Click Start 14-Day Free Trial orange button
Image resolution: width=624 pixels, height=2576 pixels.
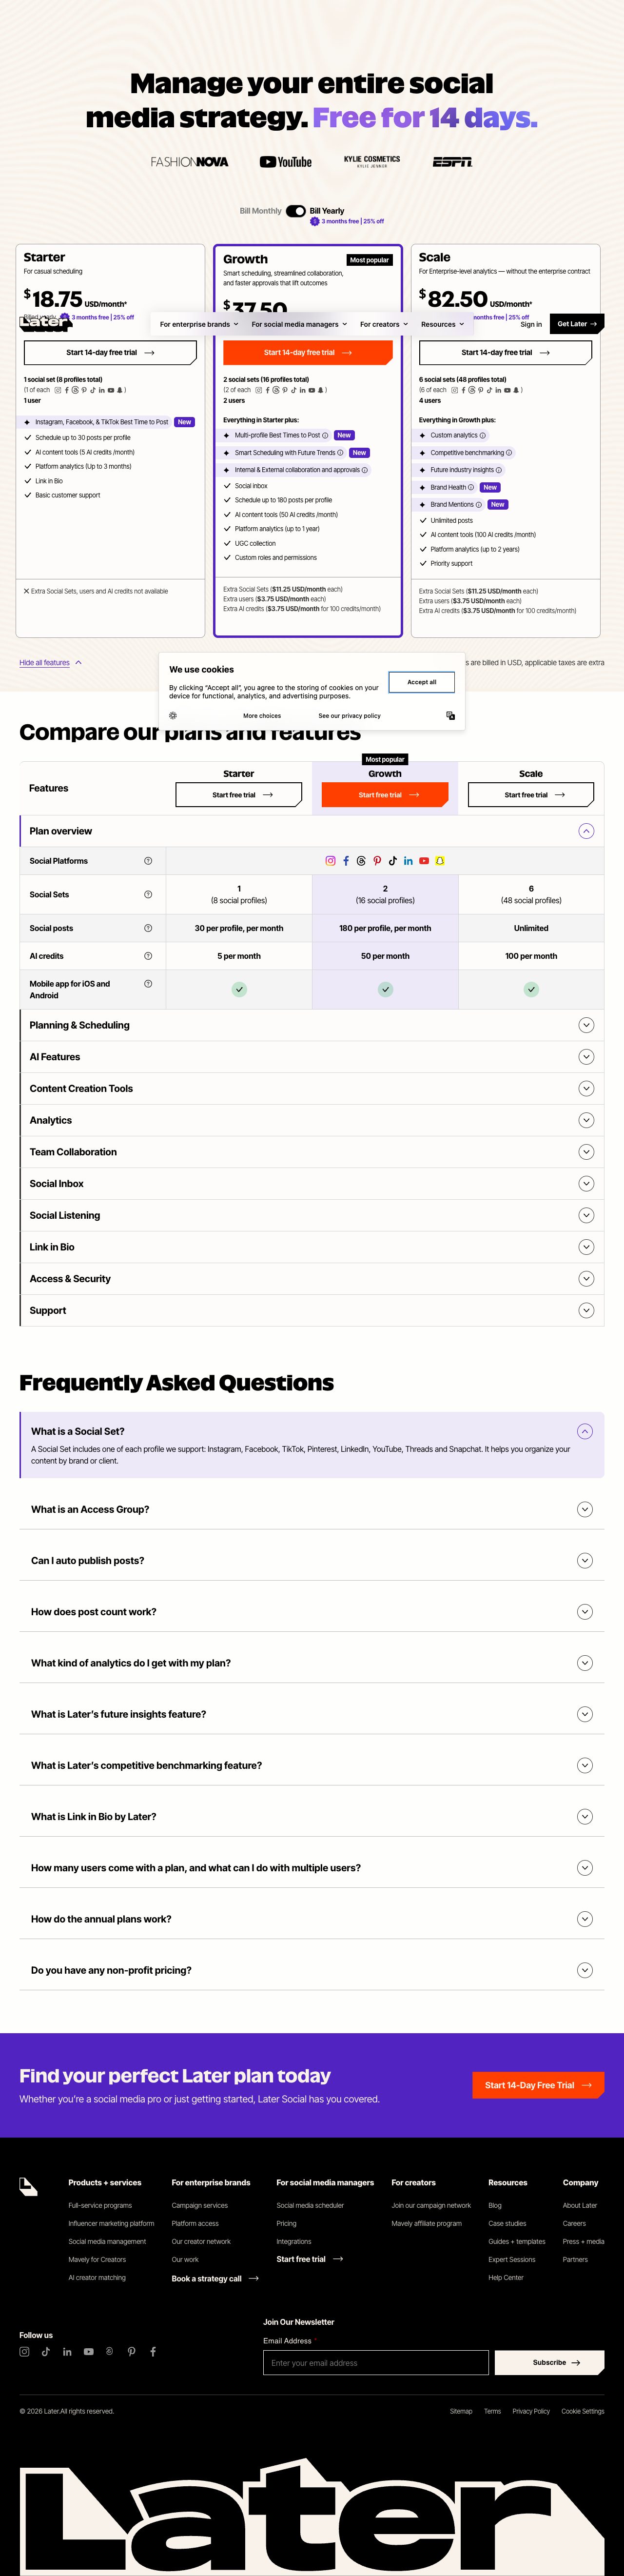pos(538,2084)
